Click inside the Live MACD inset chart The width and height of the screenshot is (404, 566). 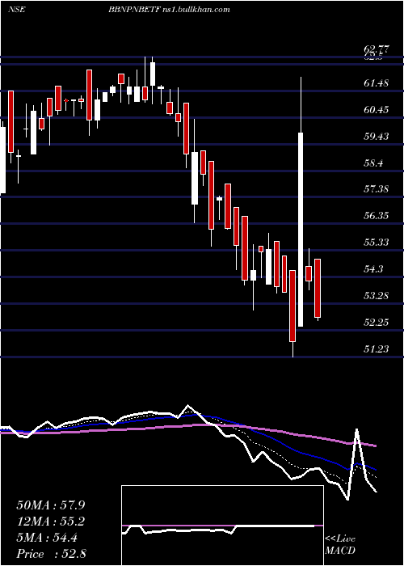[x=222, y=526]
